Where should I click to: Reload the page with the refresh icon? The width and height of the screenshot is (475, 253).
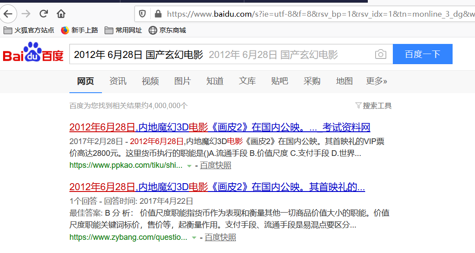(44, 14)
